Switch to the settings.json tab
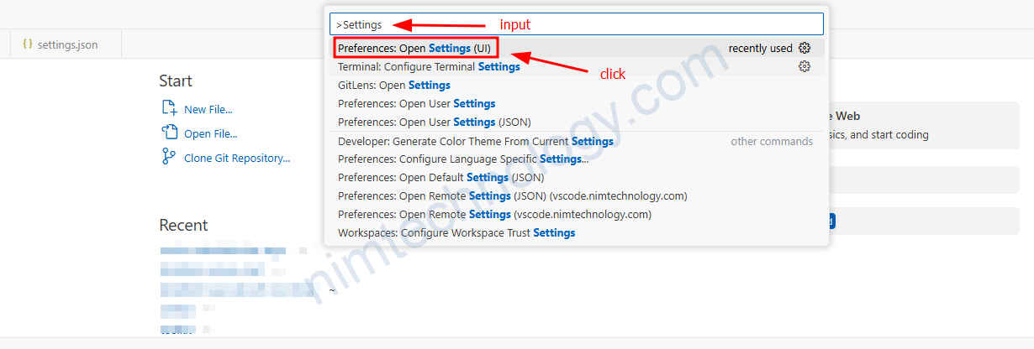Screen dimensions: 1034x349 click(61, 44)
